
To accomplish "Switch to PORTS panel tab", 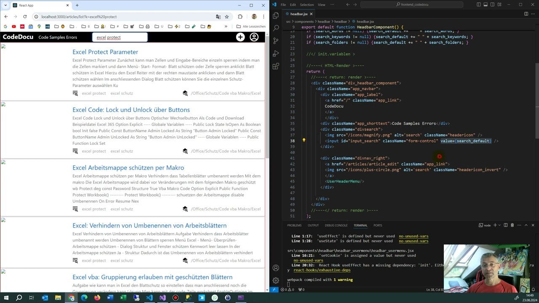I will point(378,225).
